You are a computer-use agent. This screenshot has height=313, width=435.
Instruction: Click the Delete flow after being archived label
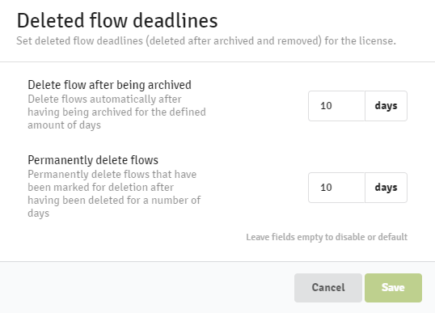point(109,85)
